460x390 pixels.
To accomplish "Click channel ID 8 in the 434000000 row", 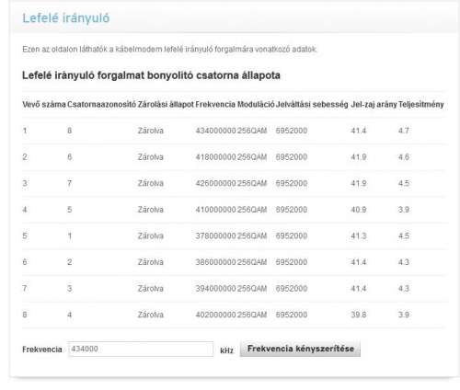I will click(x=70, y=131).
